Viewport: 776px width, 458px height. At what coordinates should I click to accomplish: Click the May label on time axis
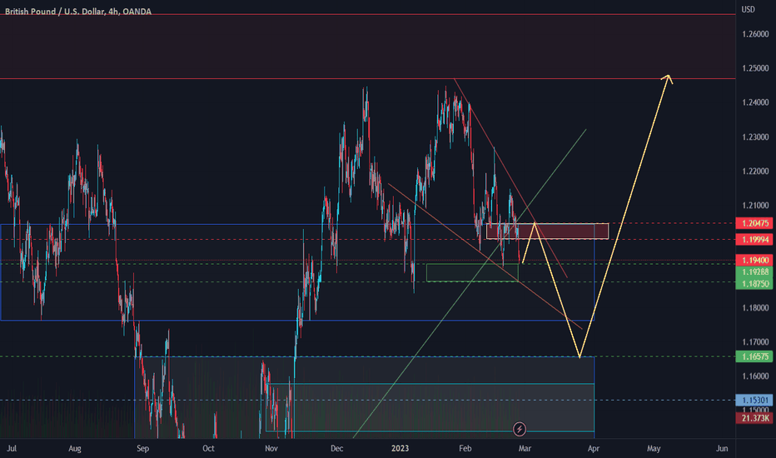click(x=654, y=449)
